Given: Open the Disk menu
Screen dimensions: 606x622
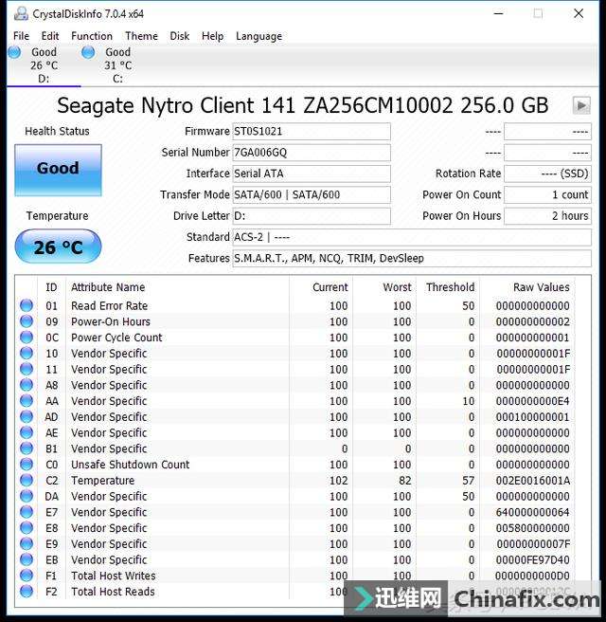Looking at the screenshot, I should (179, 36).
